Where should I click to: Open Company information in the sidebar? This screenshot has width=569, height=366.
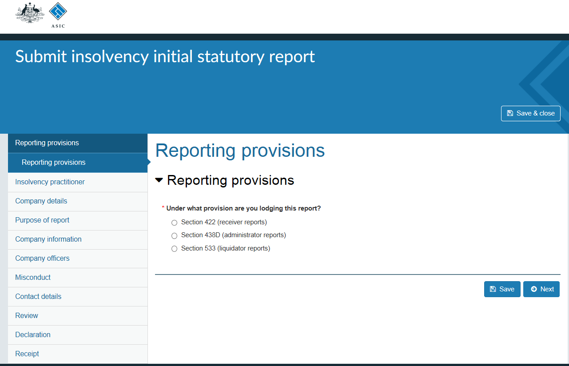coord(78,239)
